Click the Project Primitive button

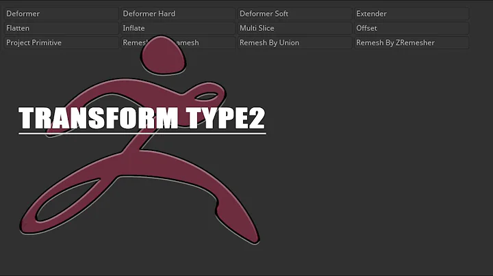click(x=61, y=42)
